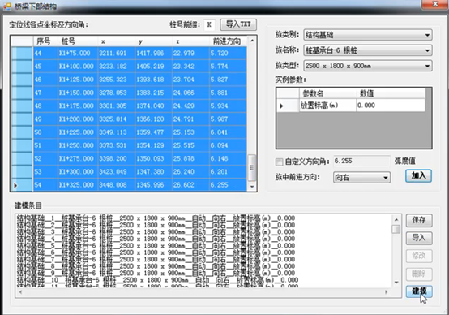Select cell K1+100.000 in row 45
Viewport: 449px width, 315px height.
tap(78, 67)
